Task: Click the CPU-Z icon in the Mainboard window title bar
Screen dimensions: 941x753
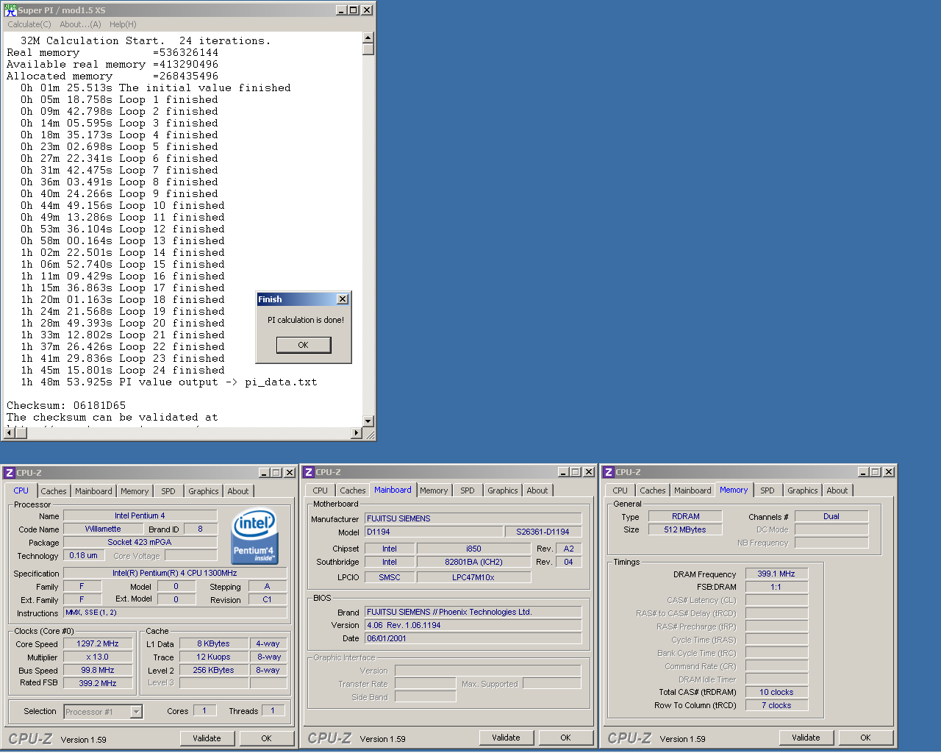Action: pos(309,472)
